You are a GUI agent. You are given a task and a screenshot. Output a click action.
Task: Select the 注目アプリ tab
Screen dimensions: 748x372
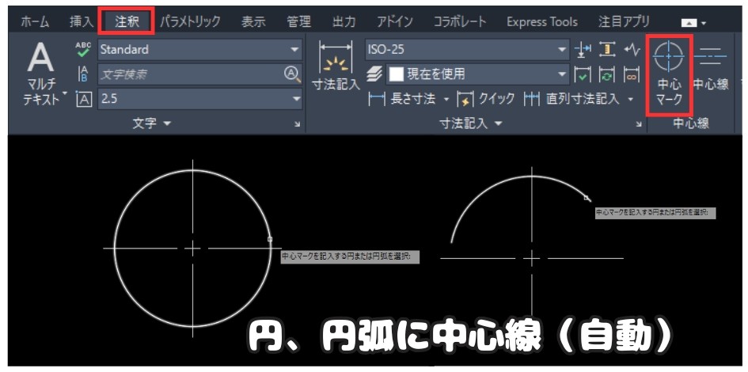click(x=624, y=22)
